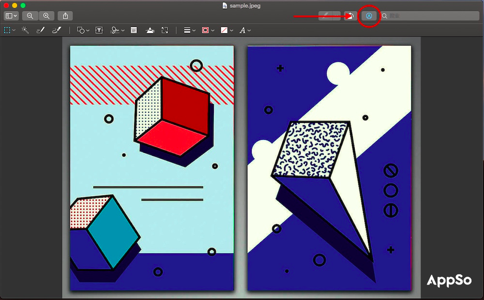
Task: Pick the Draw brush tool
Action: coord(57,30)
